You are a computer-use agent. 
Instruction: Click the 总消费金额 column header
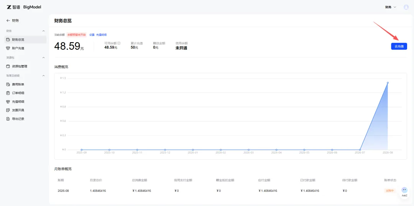[140, 180]
